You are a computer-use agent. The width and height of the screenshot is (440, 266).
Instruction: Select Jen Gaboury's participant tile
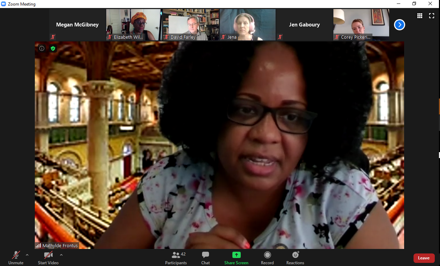pos(304,25)
